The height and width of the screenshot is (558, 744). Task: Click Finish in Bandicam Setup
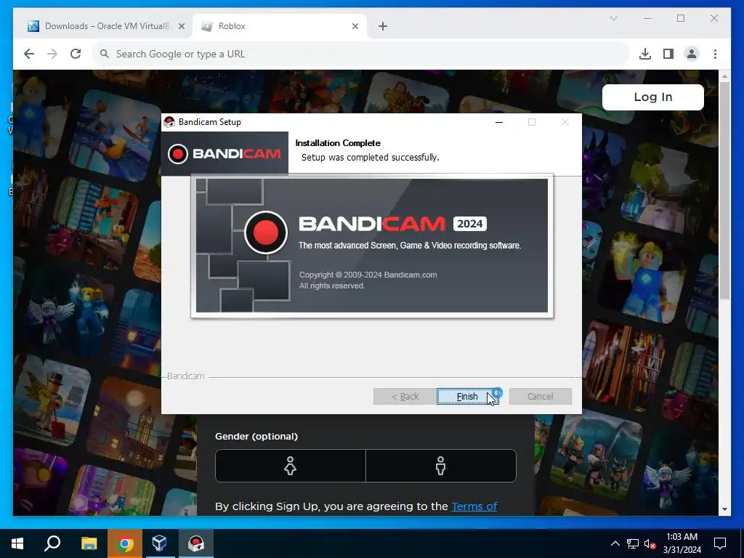(x=467, y=396)
